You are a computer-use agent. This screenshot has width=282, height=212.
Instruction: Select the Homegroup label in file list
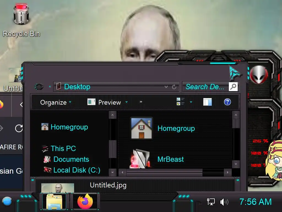pos(176,129)
